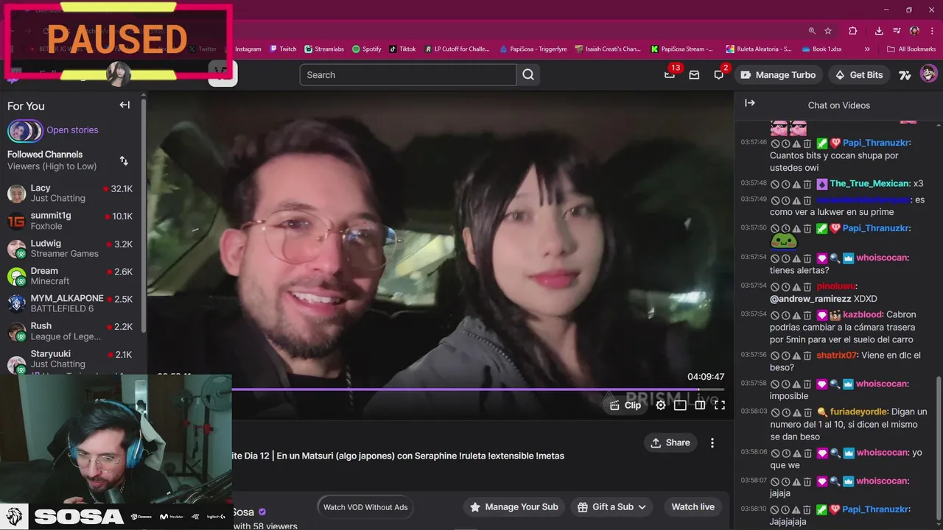Image resolution: width=943 pixels, height=530 pixels.
Task: Open the Twitch messages mail icon
Action: coord(694,75)
